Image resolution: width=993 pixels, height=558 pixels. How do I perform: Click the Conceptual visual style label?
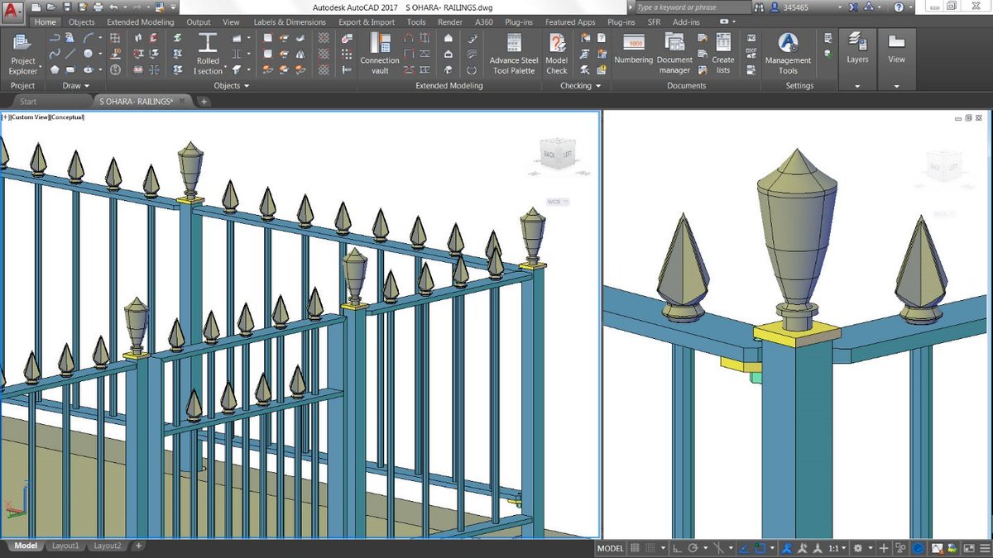point(66,117)
